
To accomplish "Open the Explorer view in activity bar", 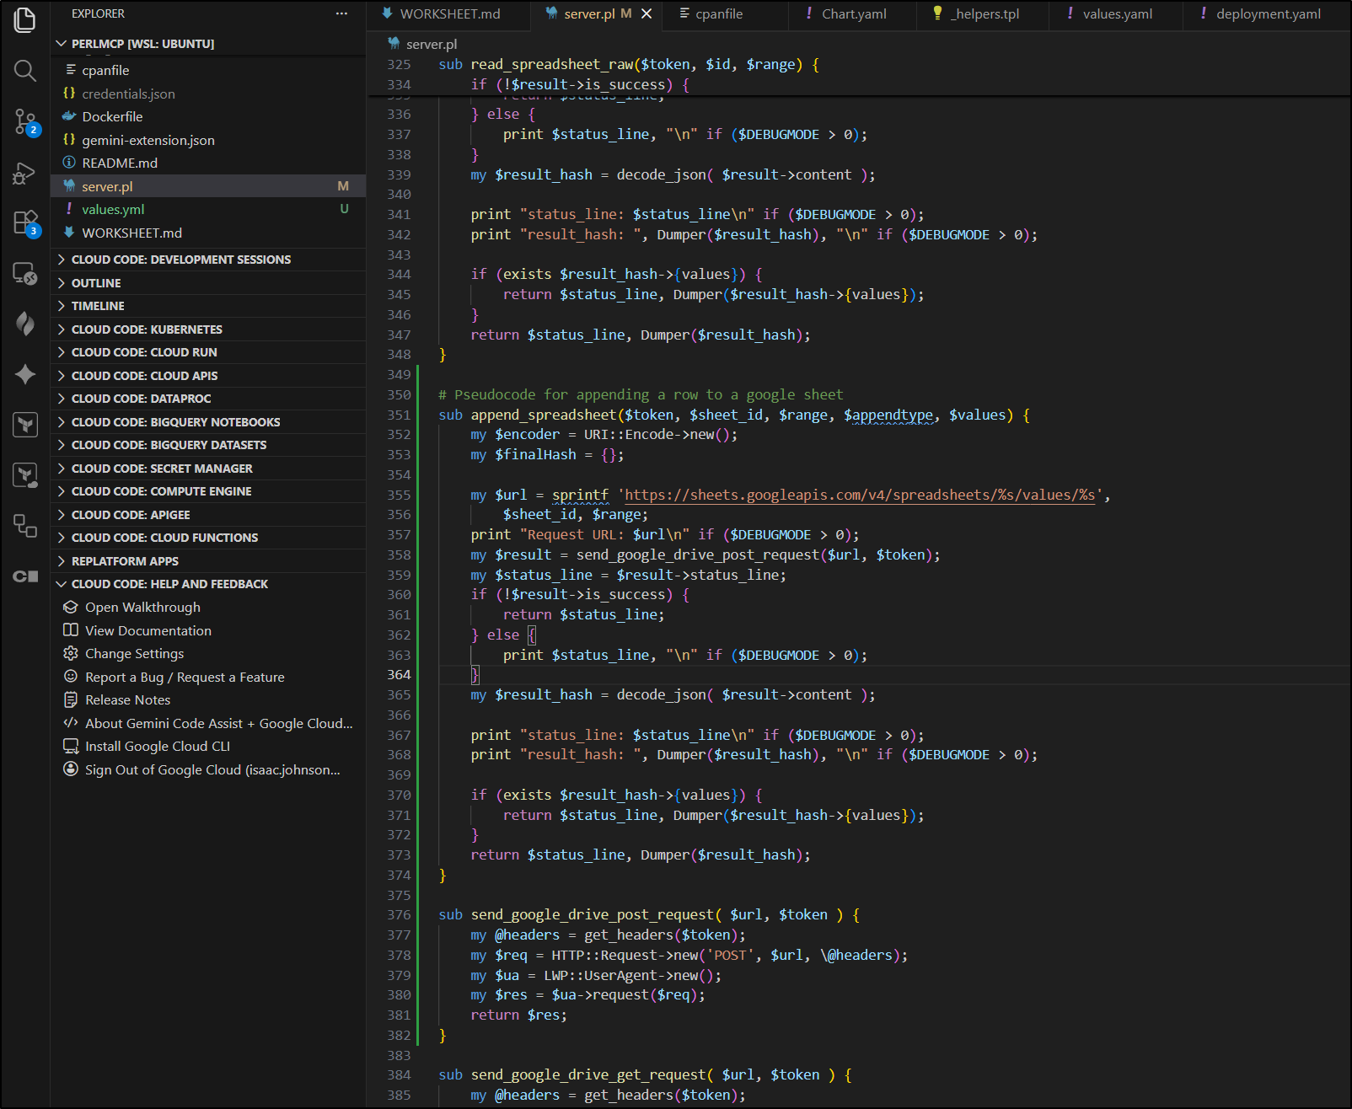I will pos(25,20).
